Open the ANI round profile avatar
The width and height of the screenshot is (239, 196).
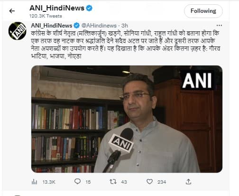click(17, 31)
